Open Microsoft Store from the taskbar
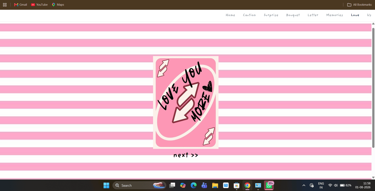The width and height of the screenshot is (375, 191). [x=237, y=185]
